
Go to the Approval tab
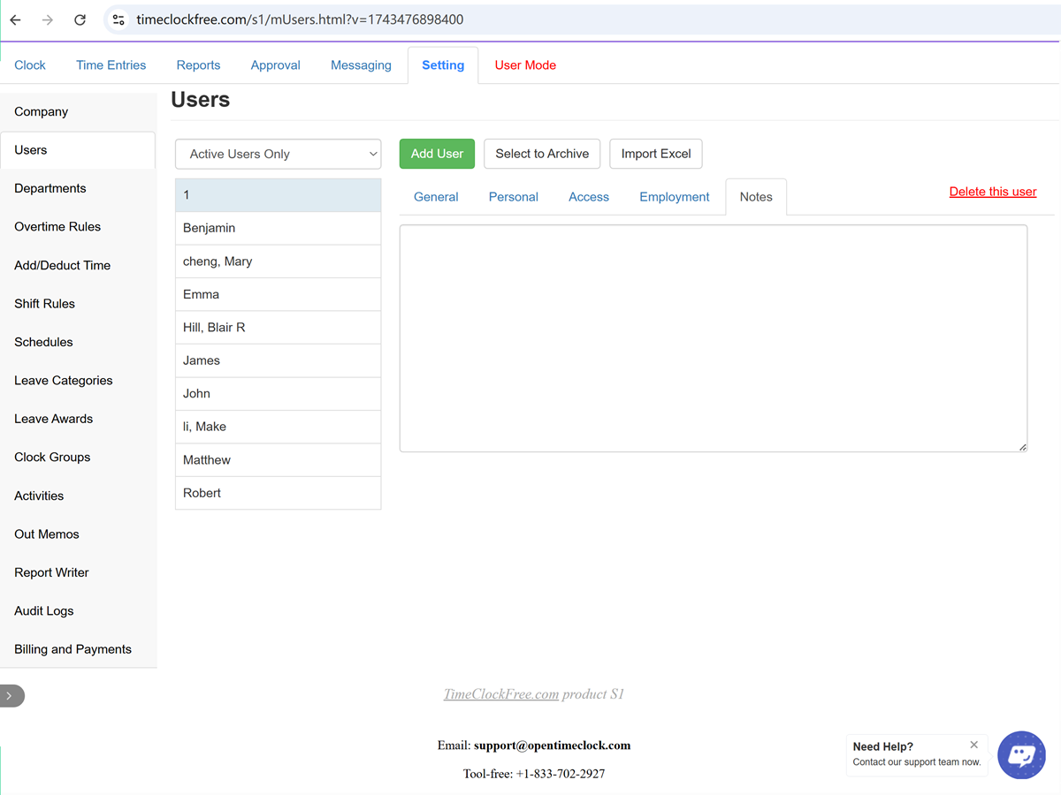point(276,65)
